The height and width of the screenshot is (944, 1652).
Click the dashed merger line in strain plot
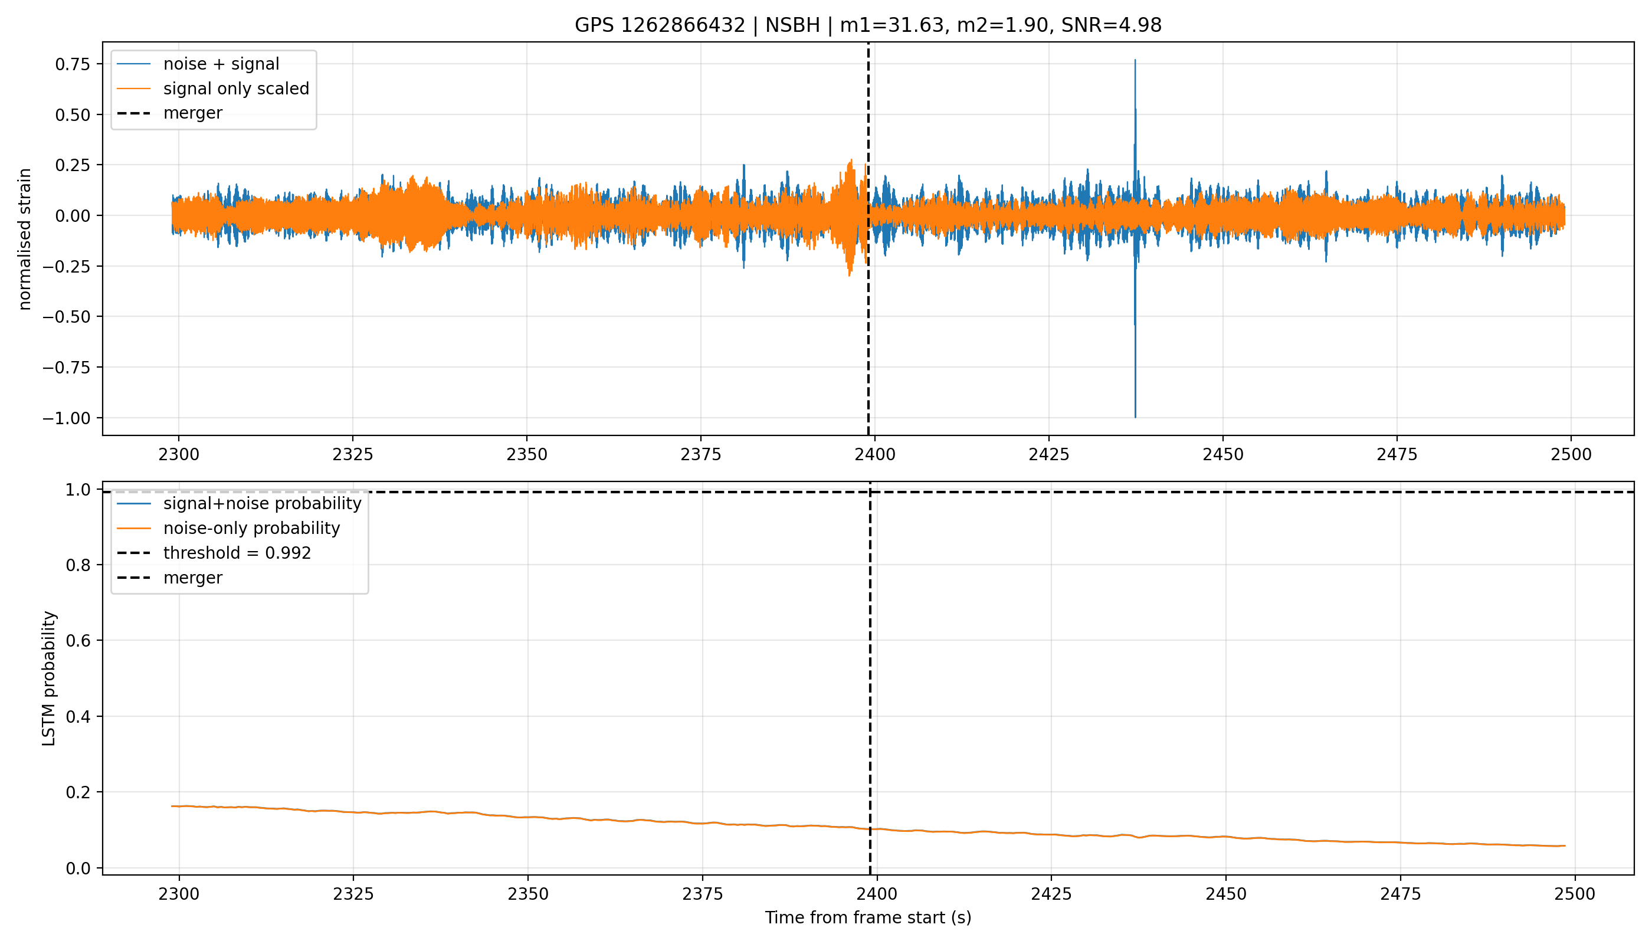pos(868,238)
